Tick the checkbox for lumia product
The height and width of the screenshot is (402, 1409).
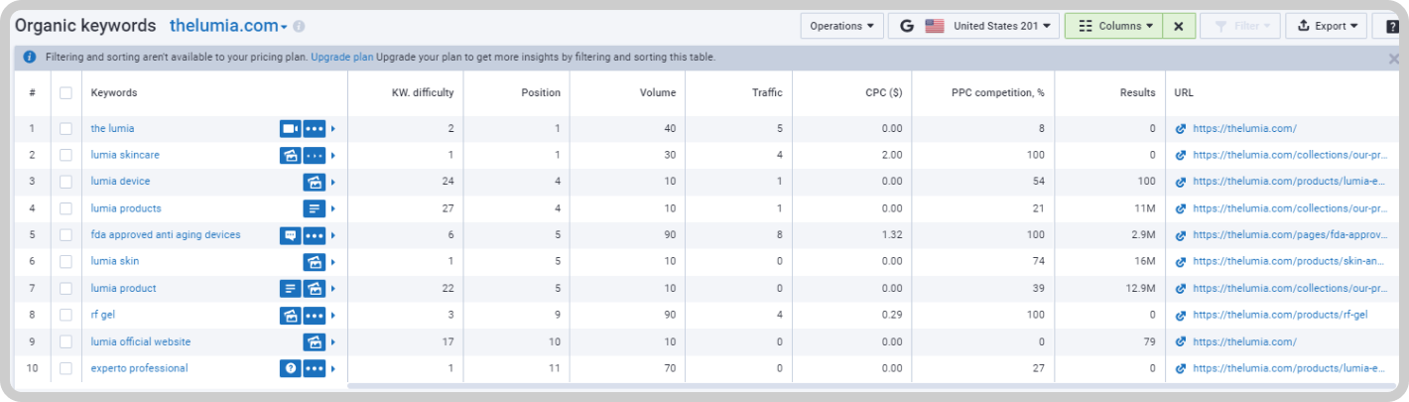point(65,289)
